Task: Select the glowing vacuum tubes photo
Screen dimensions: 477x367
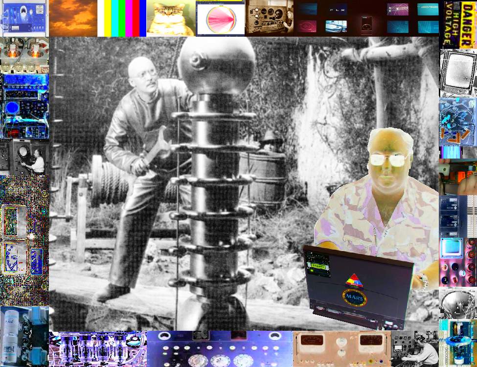Action: 24,55
